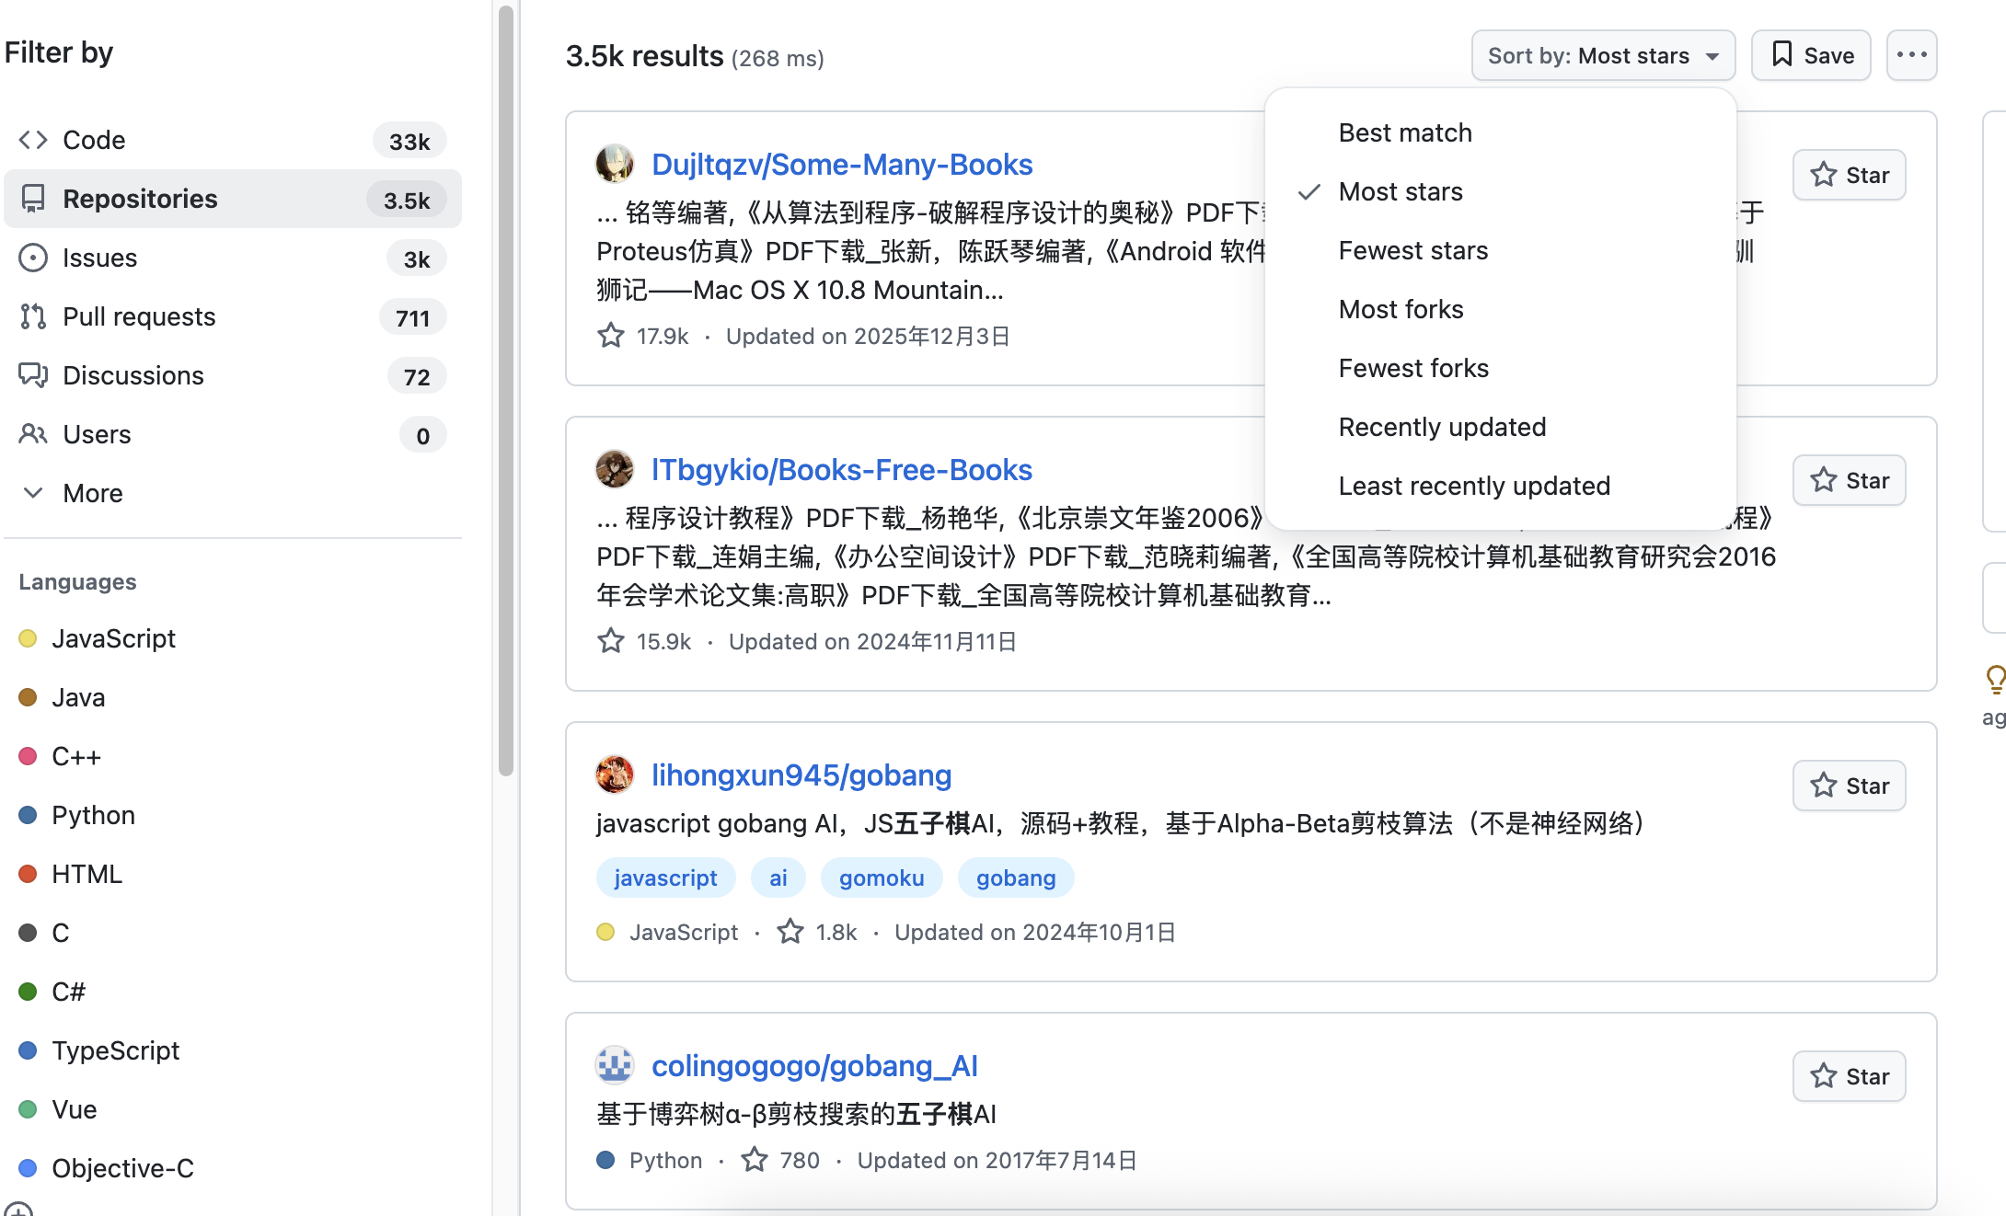Click the gobang topic tag
The height and width of the screenshot is (1216, 2006).
point(1016,878)
